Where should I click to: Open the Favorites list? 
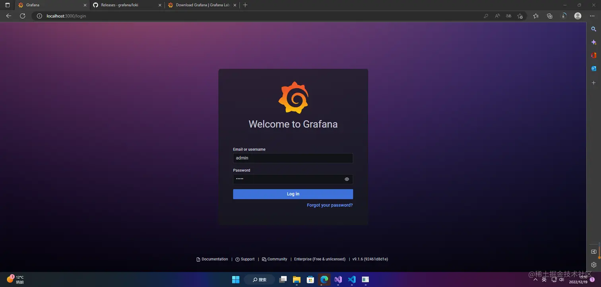tap(536, 16)
